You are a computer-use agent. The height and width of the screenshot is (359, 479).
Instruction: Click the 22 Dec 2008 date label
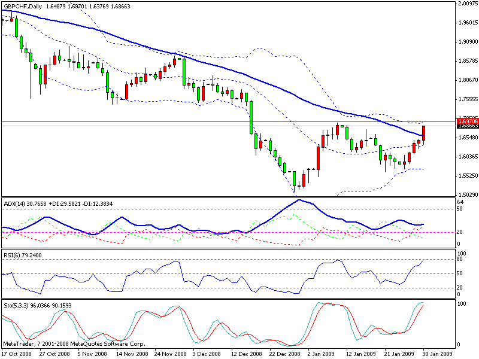[x=285, y=354]
